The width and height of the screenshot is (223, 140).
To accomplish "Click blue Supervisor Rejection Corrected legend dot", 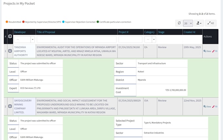I will click(x=63, y=22).
